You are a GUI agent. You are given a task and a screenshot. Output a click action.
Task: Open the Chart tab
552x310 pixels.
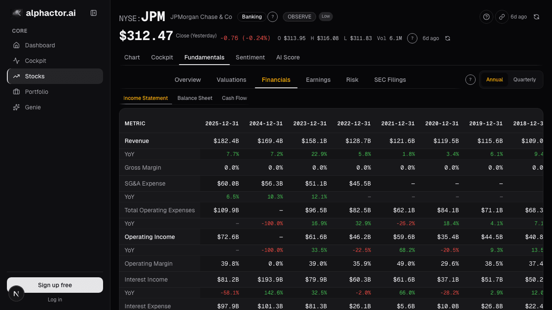point(132,57)
